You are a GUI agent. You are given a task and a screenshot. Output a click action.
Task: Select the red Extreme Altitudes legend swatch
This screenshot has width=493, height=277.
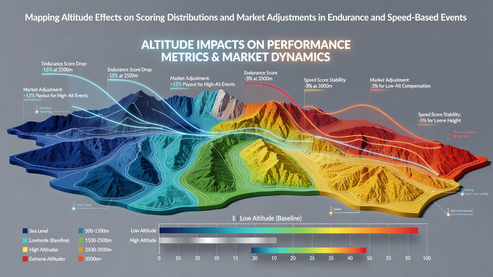point(25,259)
